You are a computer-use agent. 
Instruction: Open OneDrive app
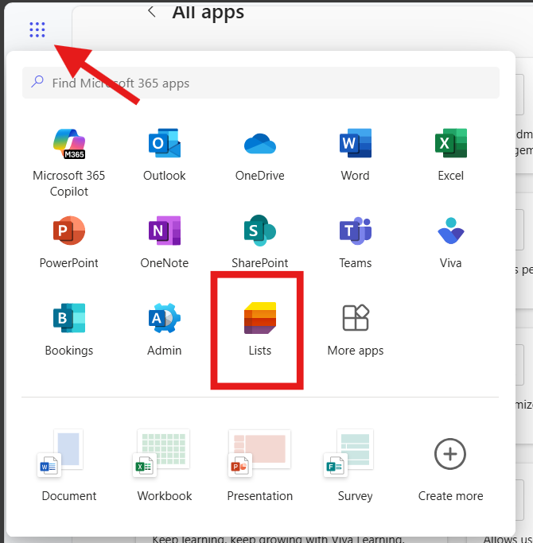(x=260, y=155)
